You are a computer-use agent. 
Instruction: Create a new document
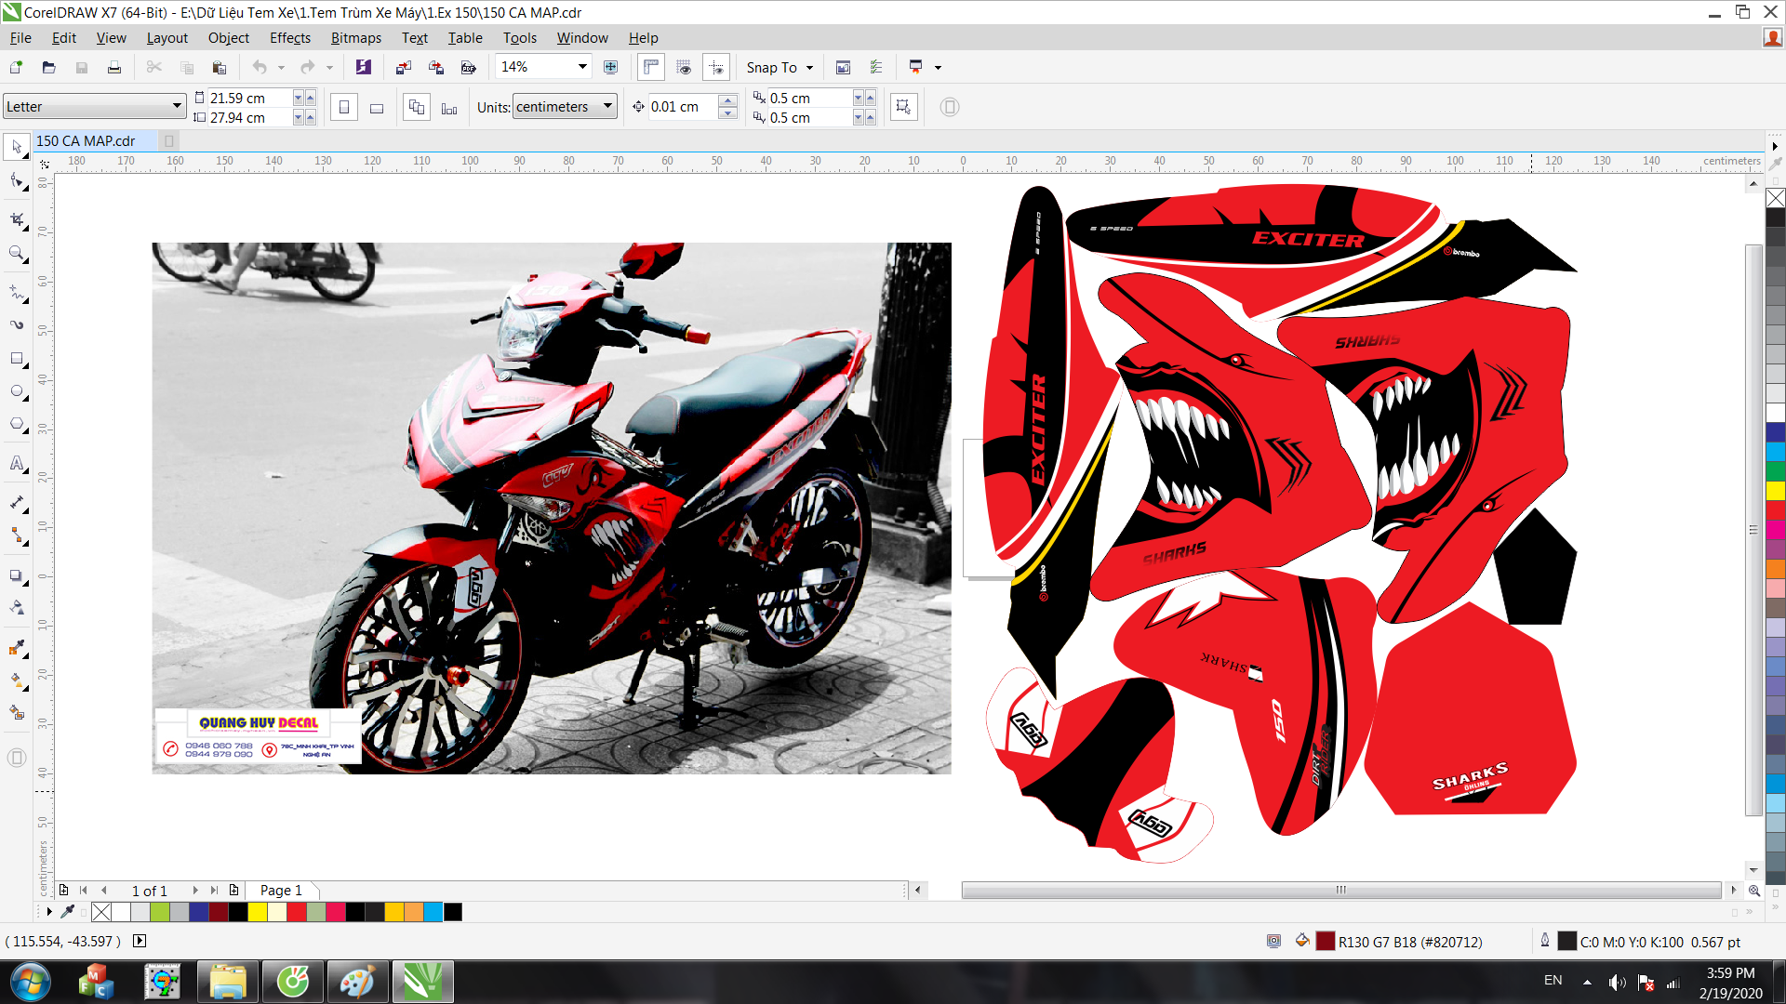(16, 67)
